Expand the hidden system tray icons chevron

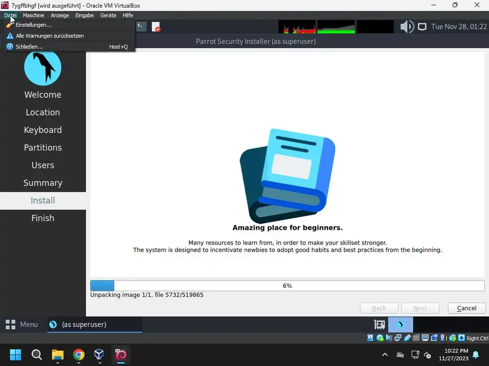point(385,355)
